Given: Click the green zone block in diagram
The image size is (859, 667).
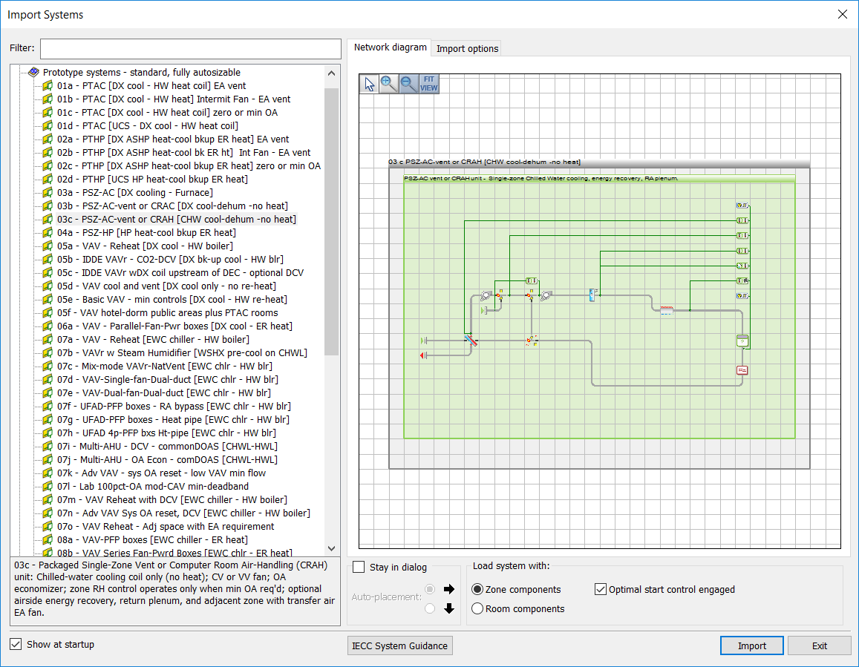Looking at the screenshot, I should 742,341.
